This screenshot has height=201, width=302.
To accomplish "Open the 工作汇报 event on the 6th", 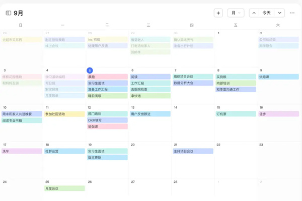I will tap(150, 83).
